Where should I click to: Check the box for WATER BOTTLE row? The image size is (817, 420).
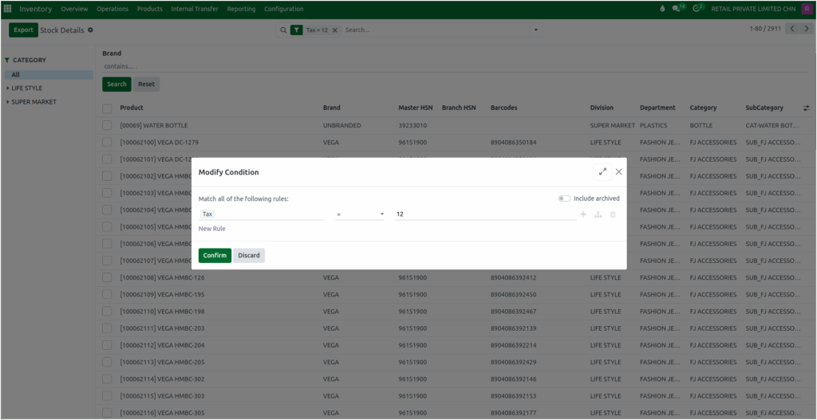pyautogui.click(x=107, y=125)
